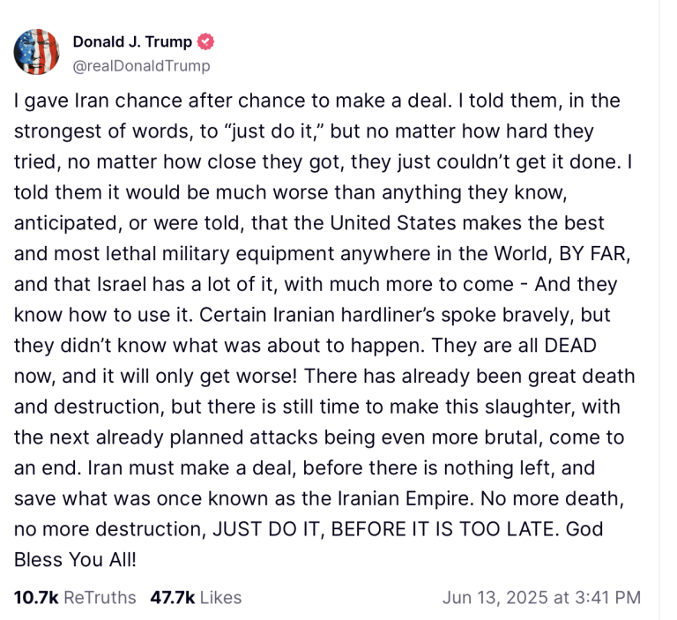View the 10.7k ReTruths list
Image resolution: width=677 pixels, height=620 pixels.
click(x=75, y=598)
